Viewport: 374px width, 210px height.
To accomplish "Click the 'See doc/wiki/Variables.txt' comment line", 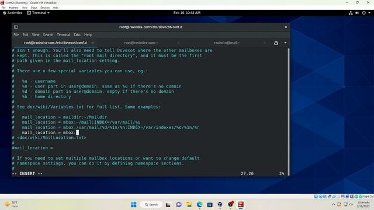I will click(x=86, y=107).
